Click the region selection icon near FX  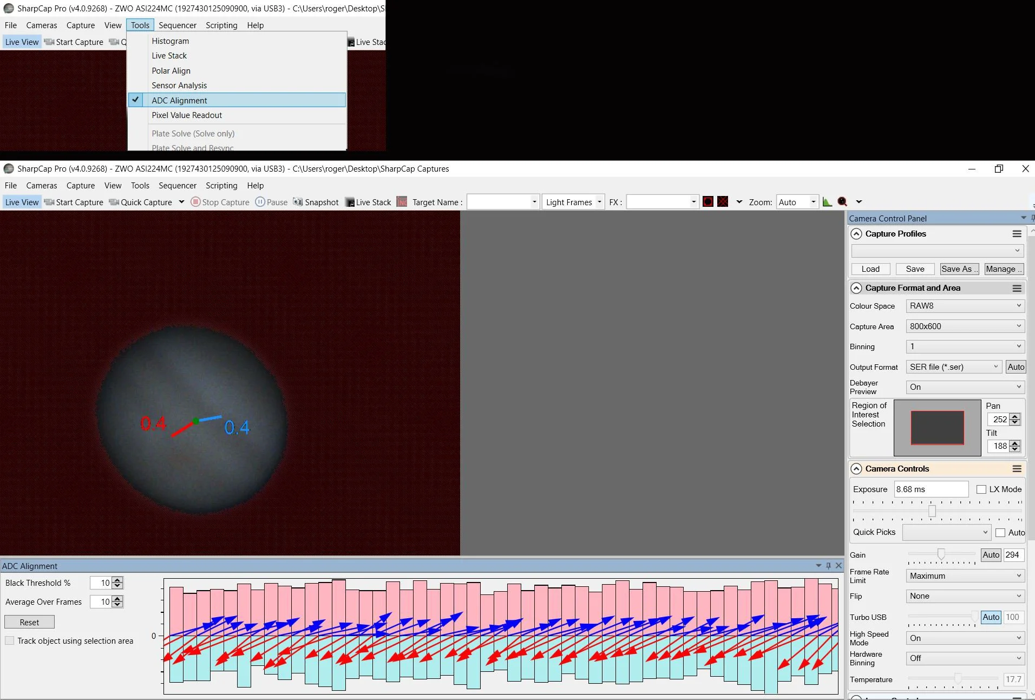click(708, 201)
